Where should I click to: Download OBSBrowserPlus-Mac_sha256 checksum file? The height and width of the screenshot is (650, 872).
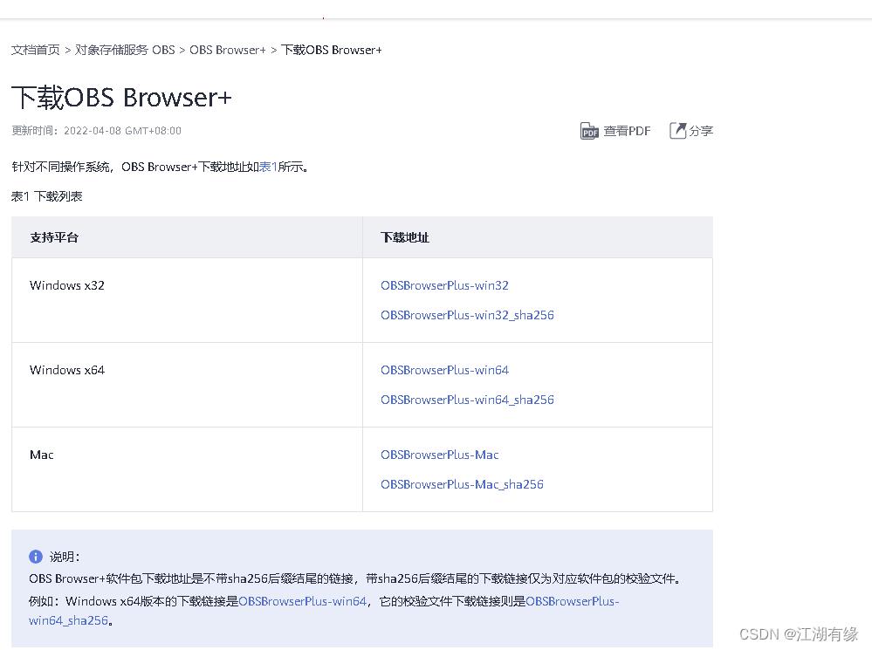[462, 484]
